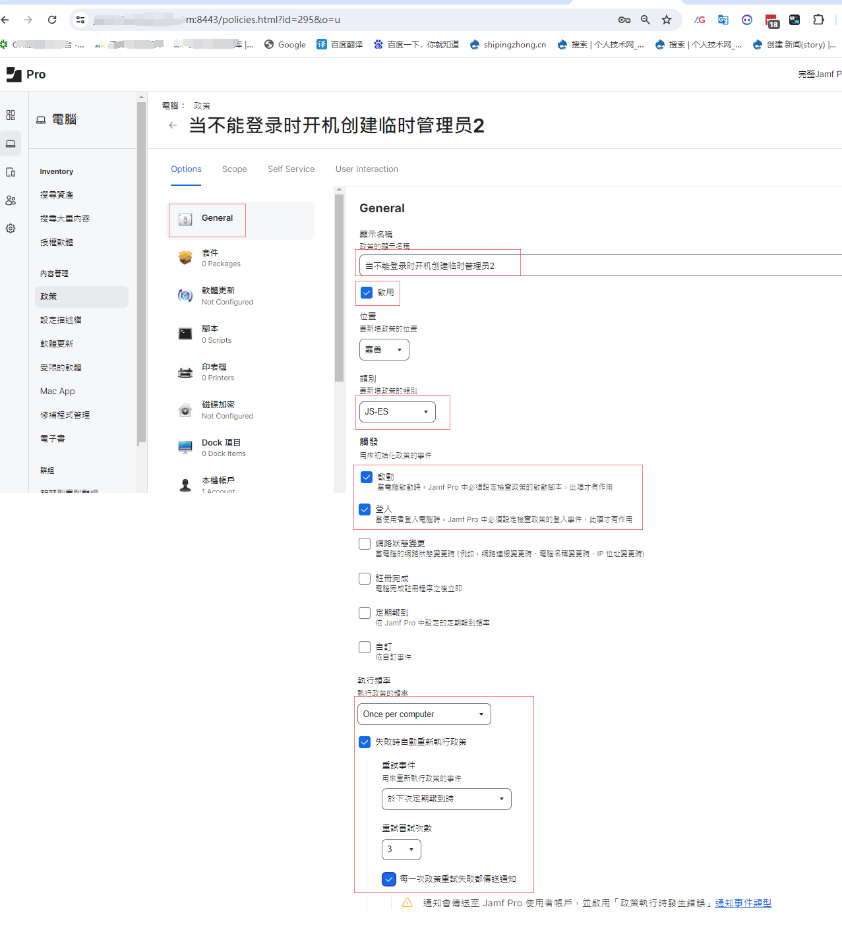This screenshot has height=928, width=842.
Task: Click the 通知事件類型 link
Action: pyautogui.click(x=743, y=903)
